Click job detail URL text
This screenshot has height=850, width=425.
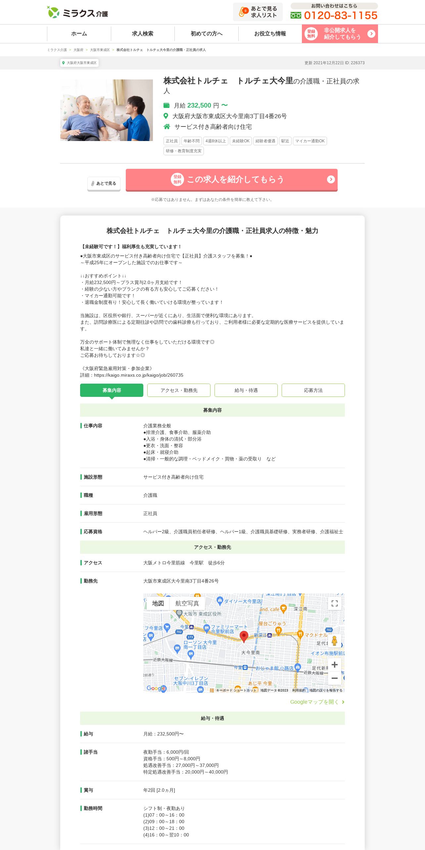[138, 375]
